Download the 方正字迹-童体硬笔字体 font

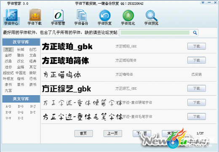coord(197,102)
